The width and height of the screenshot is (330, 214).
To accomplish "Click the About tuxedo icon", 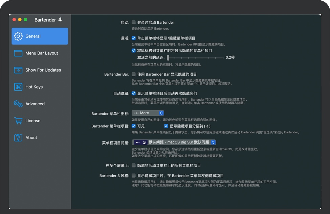I will click(18, 137).
